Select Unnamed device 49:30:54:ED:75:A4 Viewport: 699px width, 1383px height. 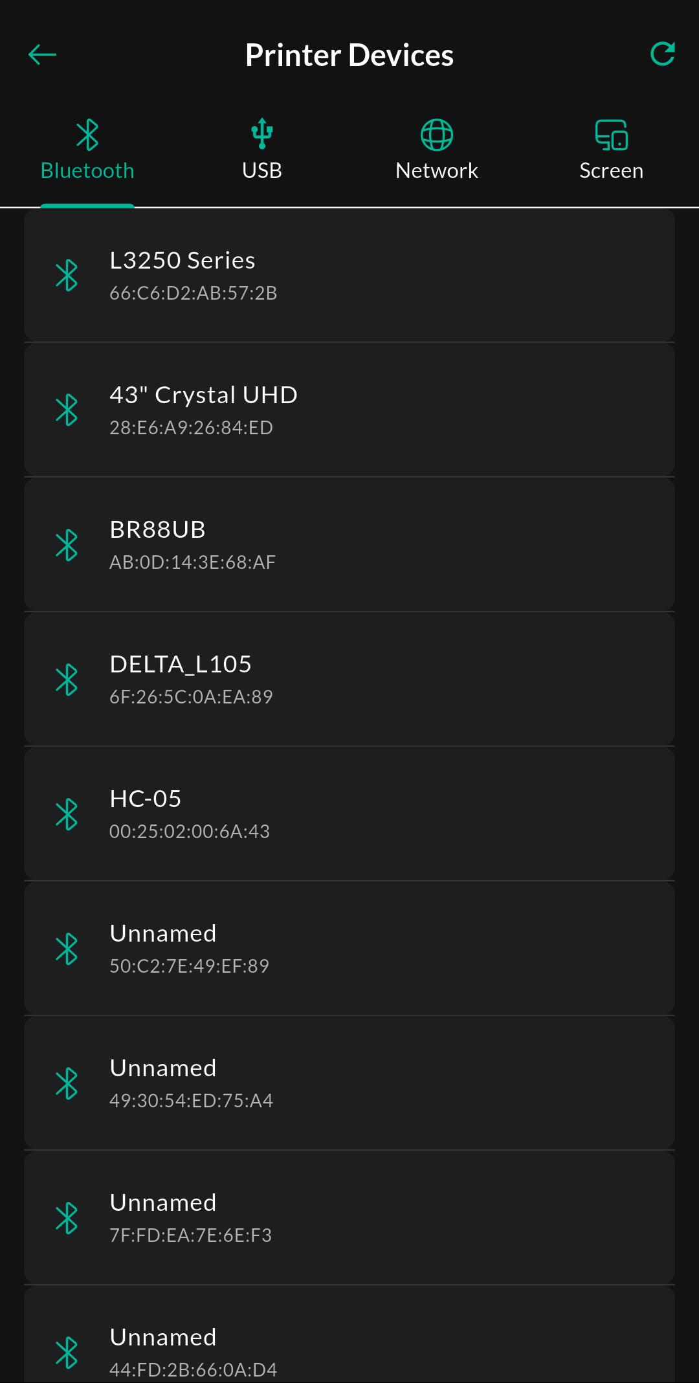pyautogui.click(x=349, y=1083)
